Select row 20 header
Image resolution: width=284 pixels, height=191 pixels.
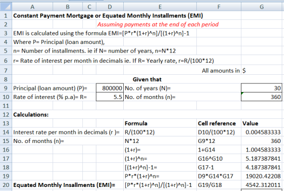(x=6, y=185)
